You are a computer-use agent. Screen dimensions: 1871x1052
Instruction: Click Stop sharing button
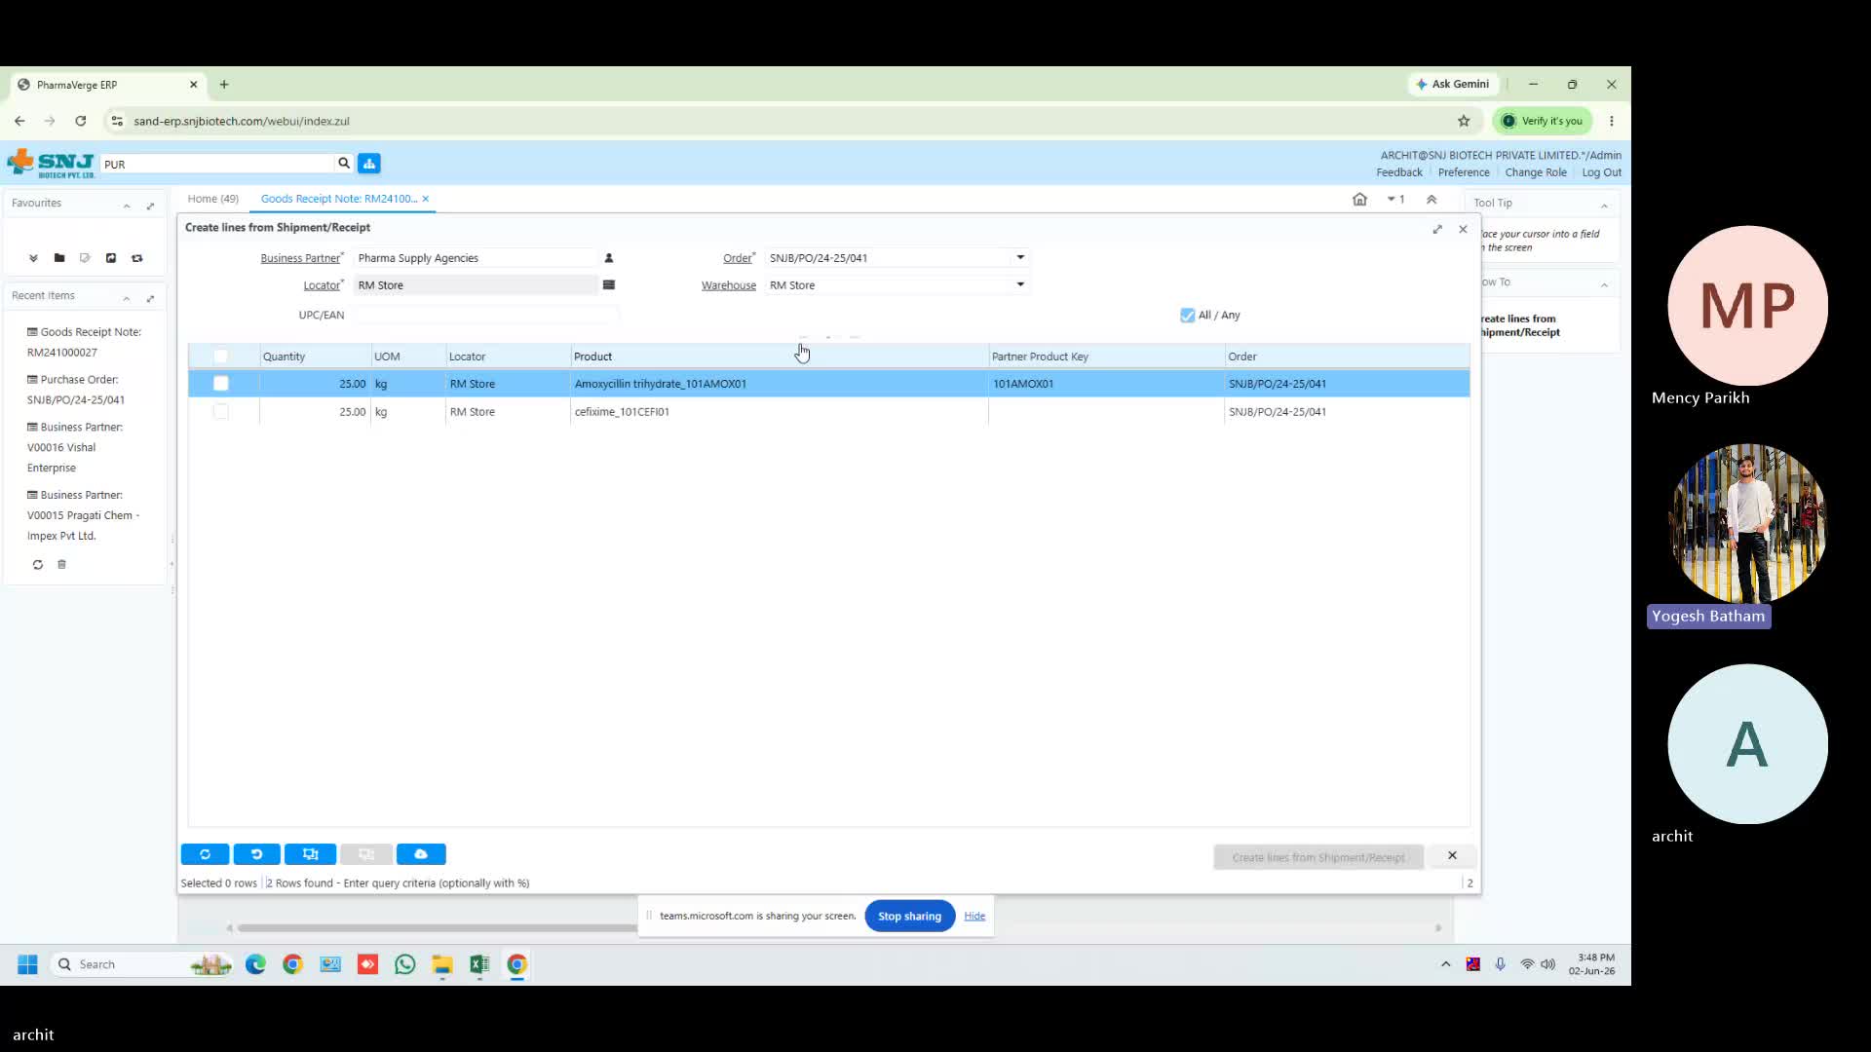pos(909,916)
